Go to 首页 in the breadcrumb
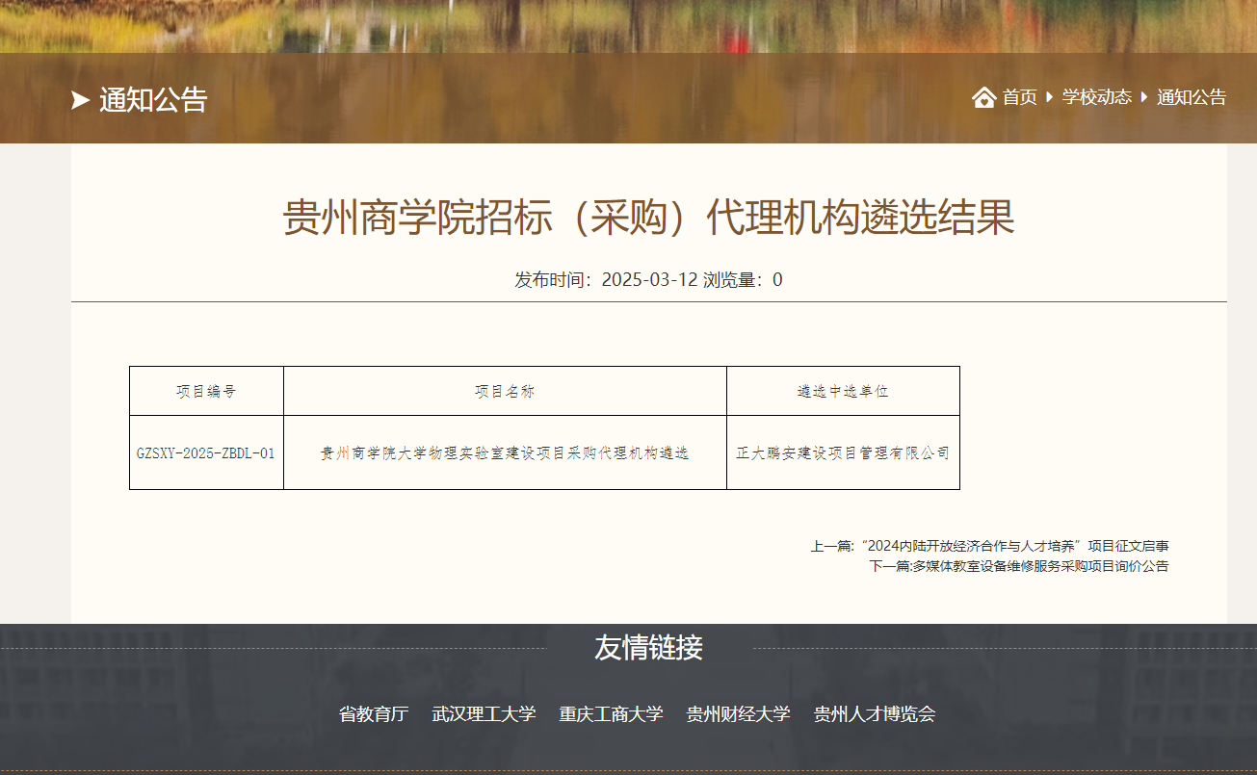This screenshot has height=775, width=1257. pyautogui.click(x=1019, y=97)
